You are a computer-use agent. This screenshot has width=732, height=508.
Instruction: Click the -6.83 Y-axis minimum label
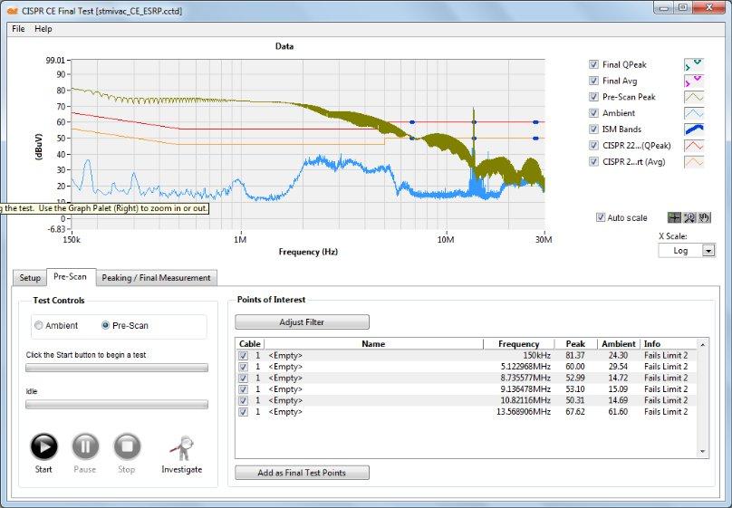point(56,229)
